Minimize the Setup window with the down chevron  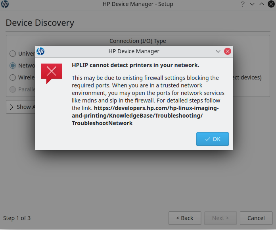[x=252, y=4]
